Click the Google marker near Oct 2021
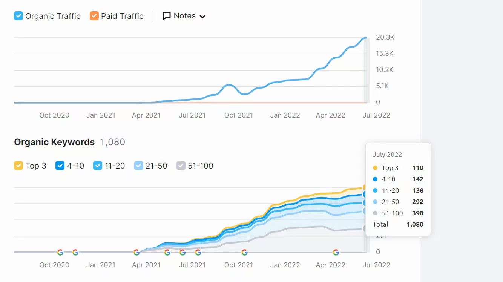Image resolution: width=503 pixels, height=282 pixels. pos(244,252)
